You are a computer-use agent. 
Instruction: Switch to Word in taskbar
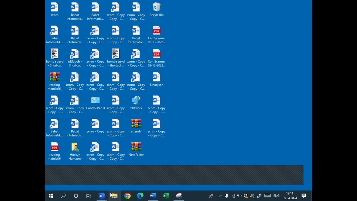153,196
